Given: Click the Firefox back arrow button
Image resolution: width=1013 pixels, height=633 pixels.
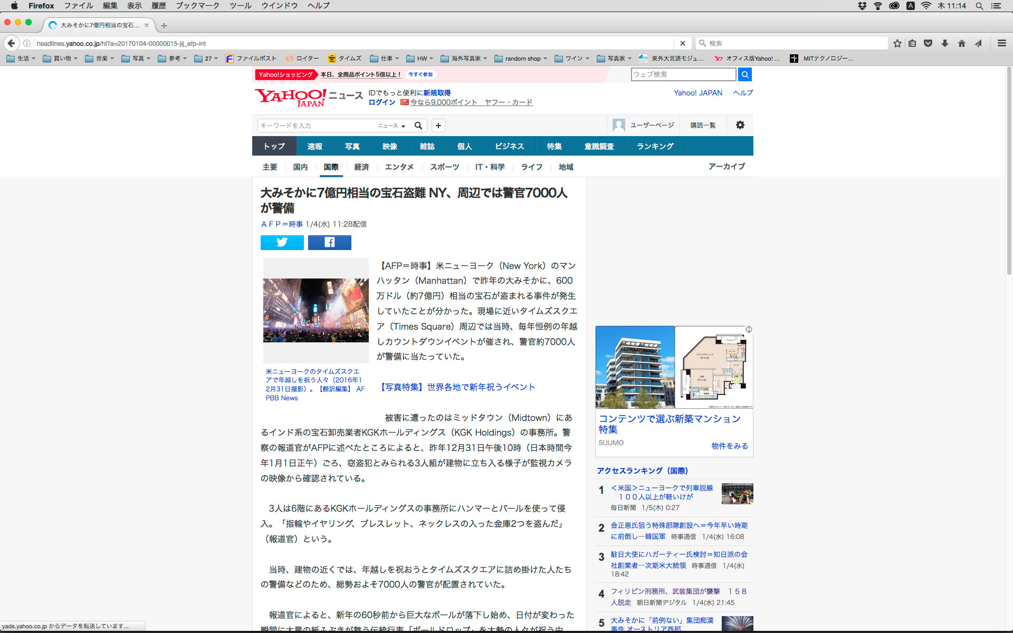Looking at the screenshot, I should coord(11,43).
